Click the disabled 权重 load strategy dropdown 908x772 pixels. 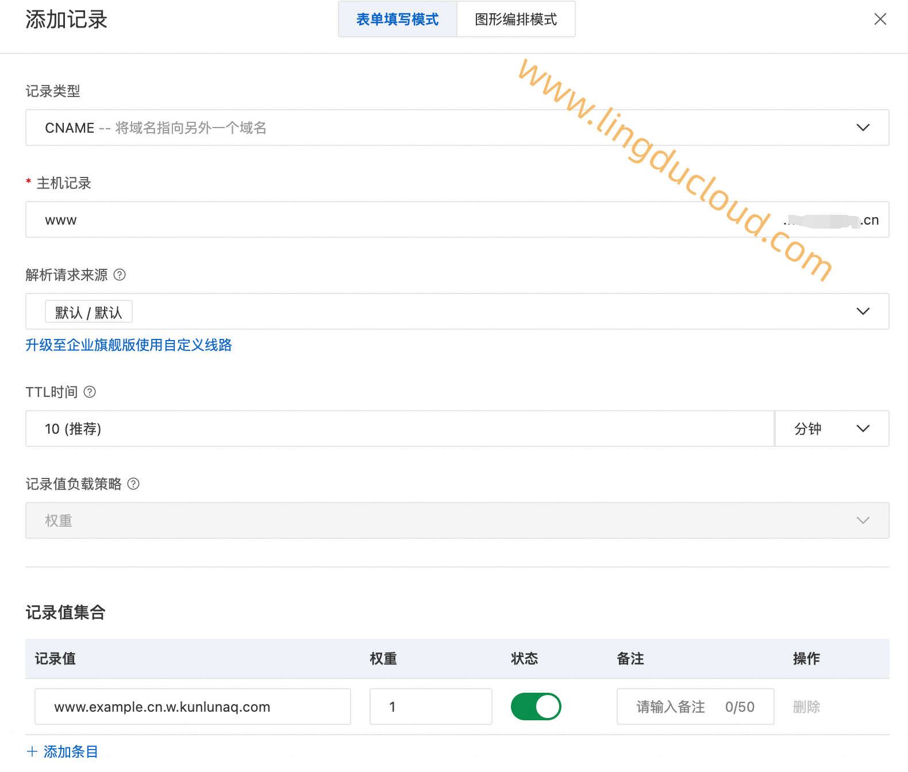[x=457, y=520]
